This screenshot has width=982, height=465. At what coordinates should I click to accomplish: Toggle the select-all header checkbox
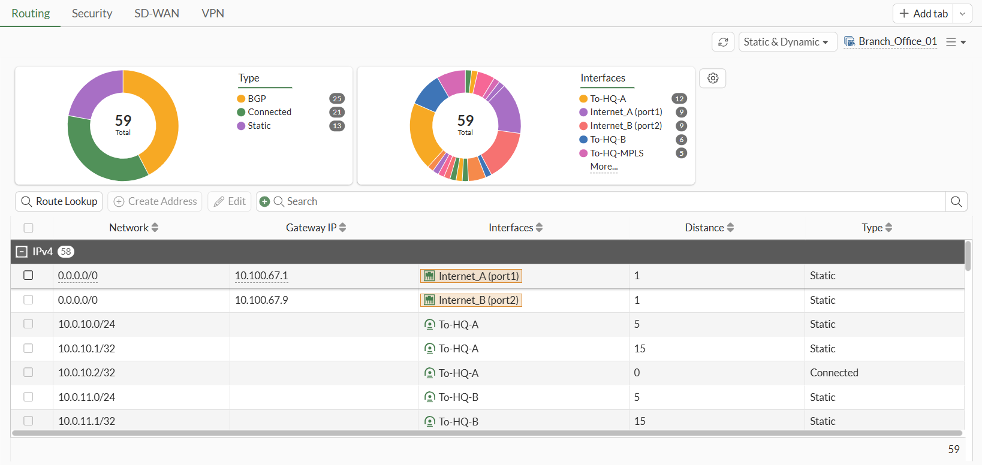tap(28, 228)
